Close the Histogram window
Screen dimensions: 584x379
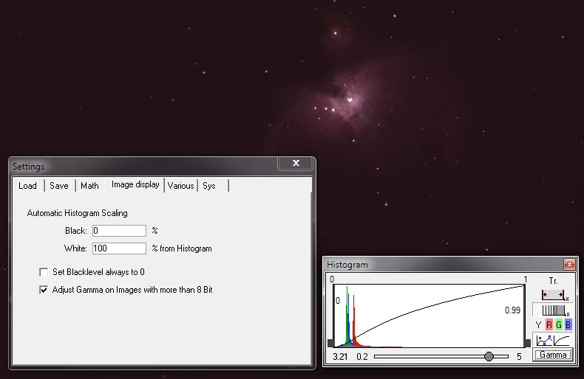[x=568, y=264]
